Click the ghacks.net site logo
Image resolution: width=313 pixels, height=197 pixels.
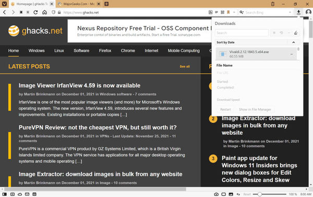pos(35,31)
